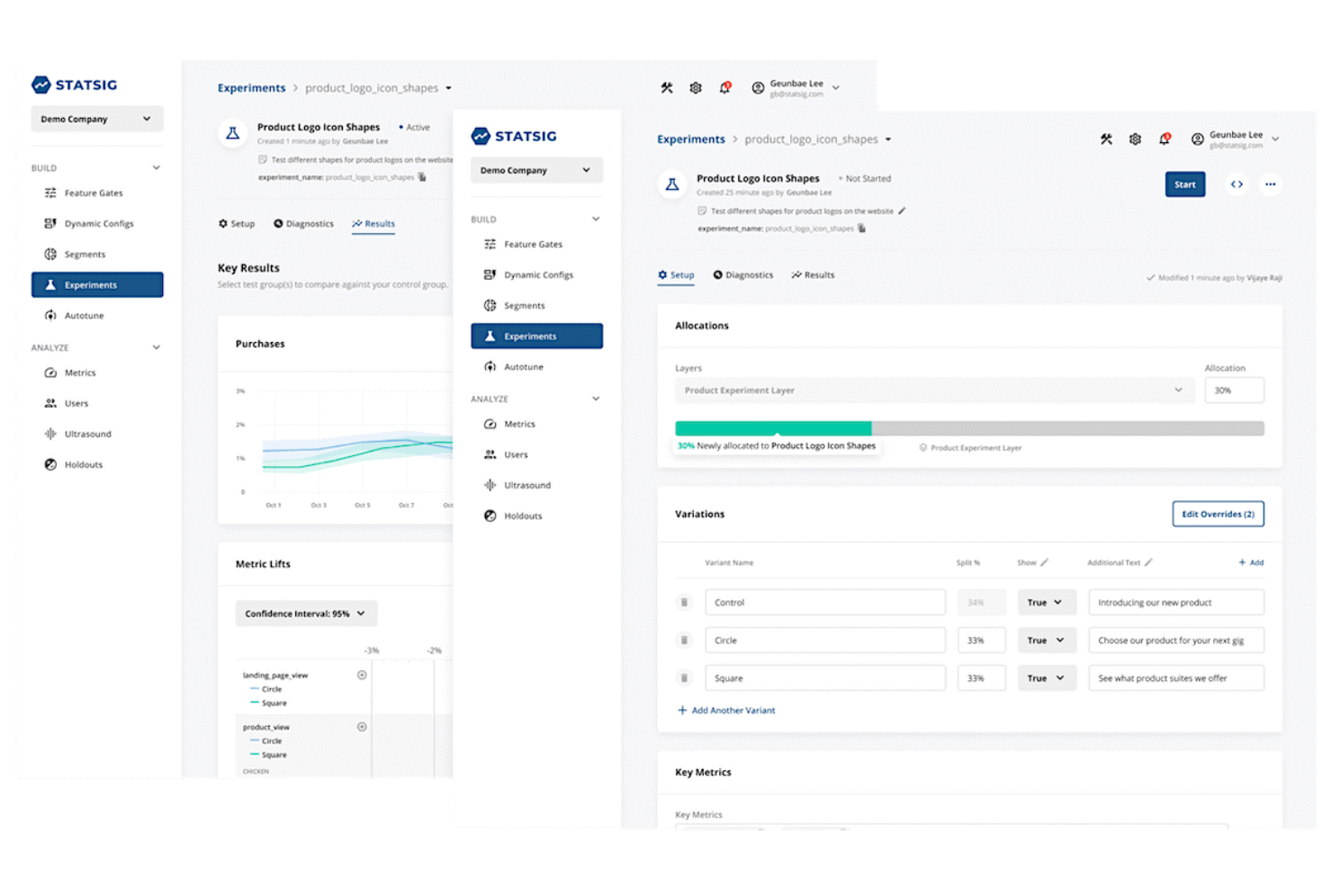This screenshot has width=1332, height=888.
Task: Switch to the Diagnostics tab
Action: click(743, 274)
